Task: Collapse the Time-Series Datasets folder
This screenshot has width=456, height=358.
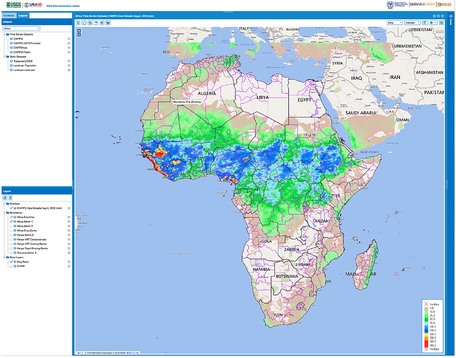Action: click(x=4, y=34)
